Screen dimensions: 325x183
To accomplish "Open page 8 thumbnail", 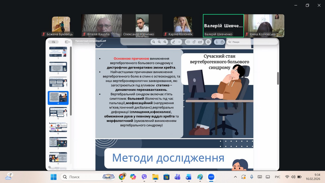I will pos(58,157).
